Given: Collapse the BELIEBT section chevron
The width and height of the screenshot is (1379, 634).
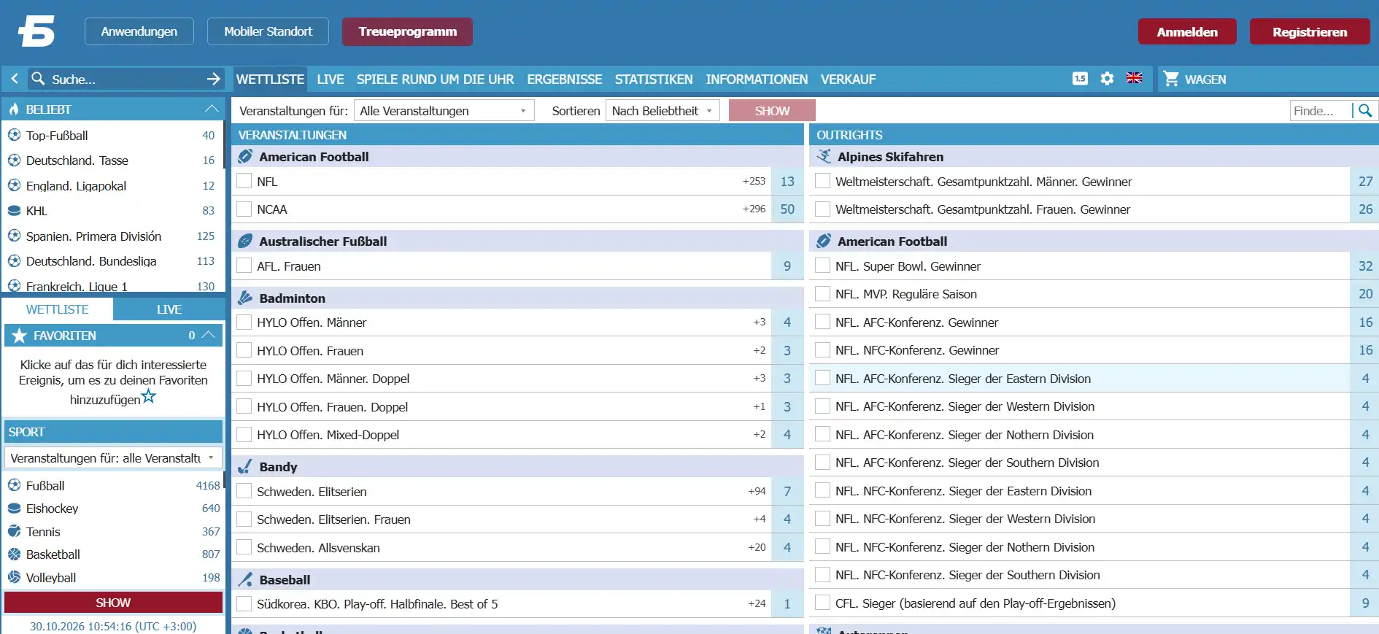Looking at the screenshot, I should coord(212,109).
